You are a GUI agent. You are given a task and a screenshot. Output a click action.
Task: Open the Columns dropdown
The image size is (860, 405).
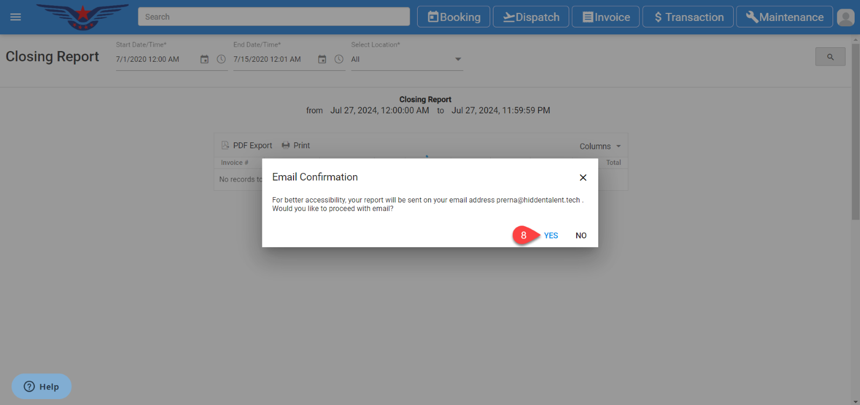pos(600,146)
